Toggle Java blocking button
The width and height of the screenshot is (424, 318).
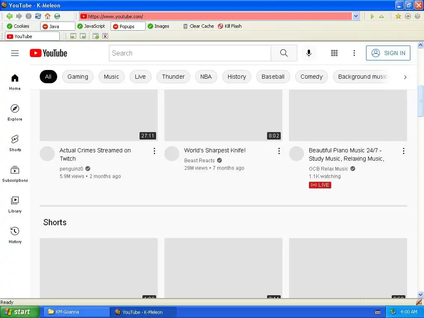click(x=57, y=26)
